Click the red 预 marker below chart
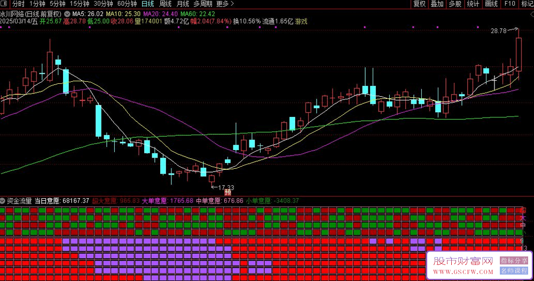 click(x=228, y=192)
